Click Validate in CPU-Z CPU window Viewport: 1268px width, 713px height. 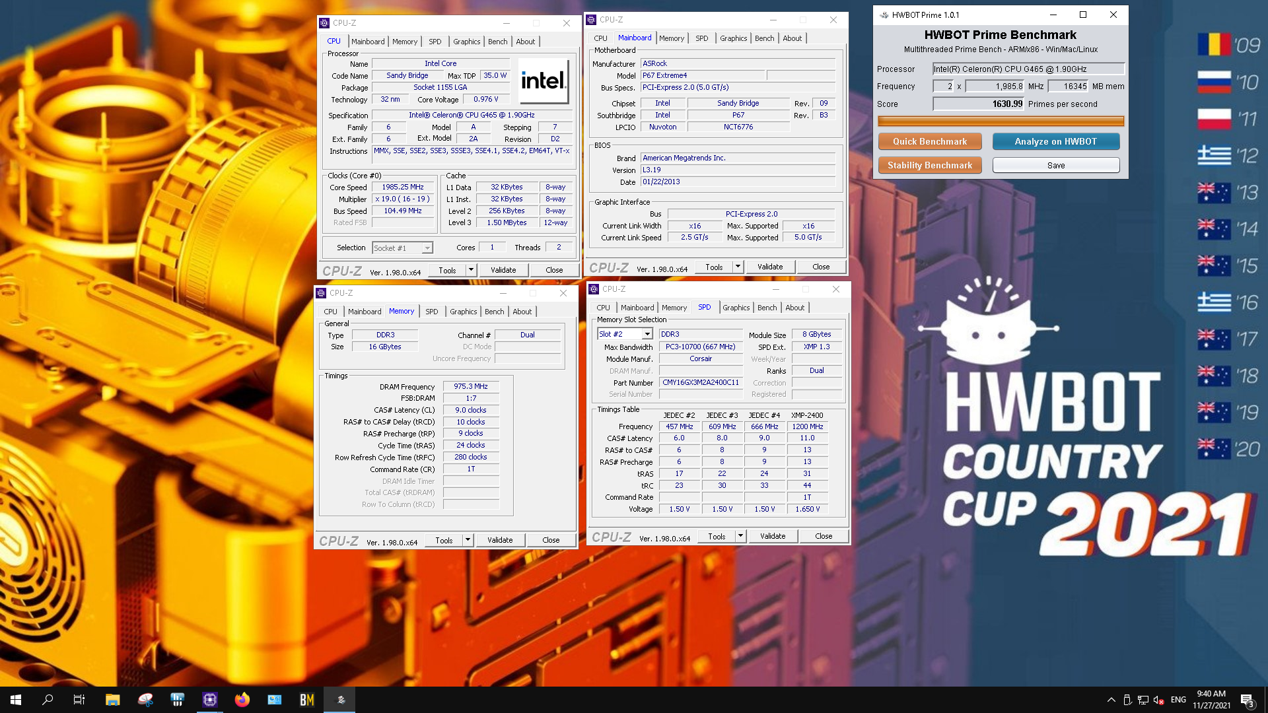[503, 270]
